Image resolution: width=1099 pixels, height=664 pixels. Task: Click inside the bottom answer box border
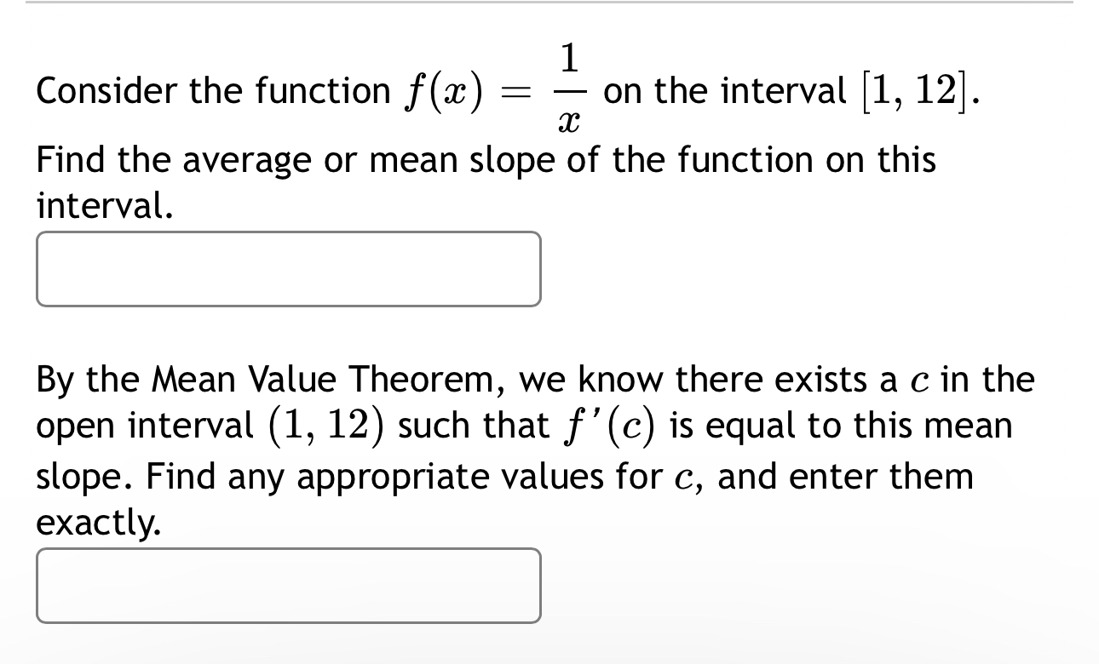288,586
